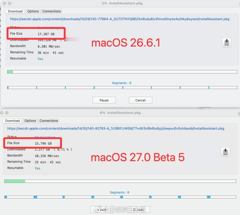Click the '8% InstallAssistant.pkg' window title
Screen dimensions: 240x215
coord(120,113)
